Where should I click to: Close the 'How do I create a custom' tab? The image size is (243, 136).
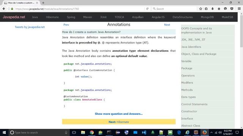click(37, 3)
